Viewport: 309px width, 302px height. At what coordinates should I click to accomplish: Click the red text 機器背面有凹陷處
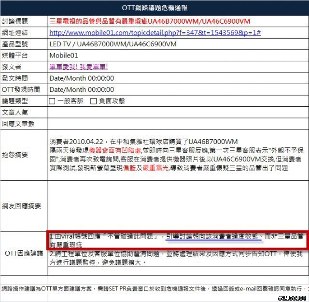coord(115,150)
